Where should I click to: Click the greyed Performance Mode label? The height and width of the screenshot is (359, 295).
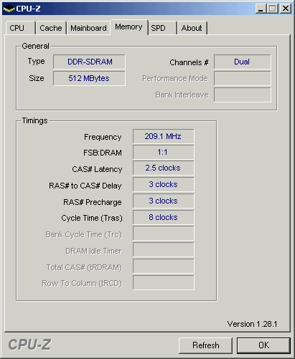[175, 78]
